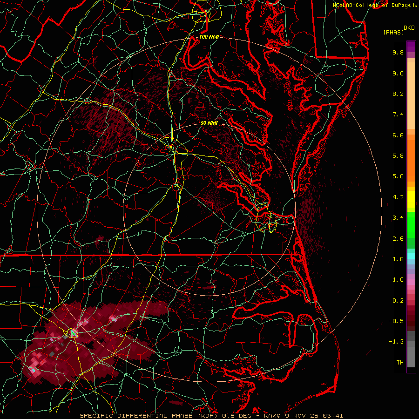
Task: Click the 1.8 legend value
Action: click(x=398, y=259)
